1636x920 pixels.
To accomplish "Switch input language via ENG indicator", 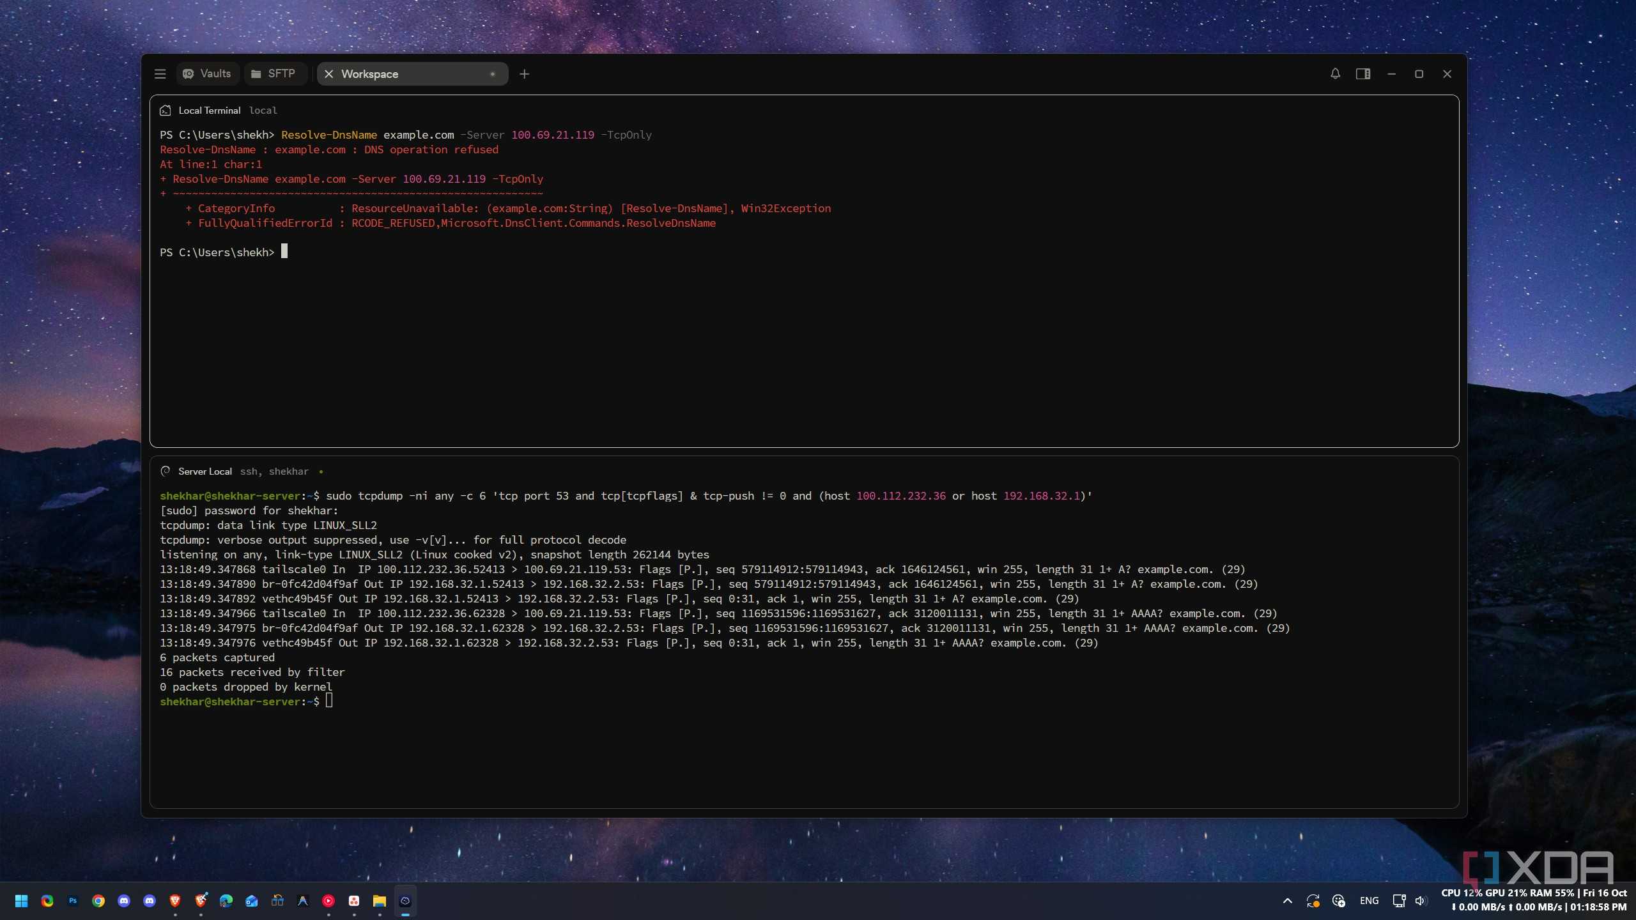I will [x=1369, y=901].
